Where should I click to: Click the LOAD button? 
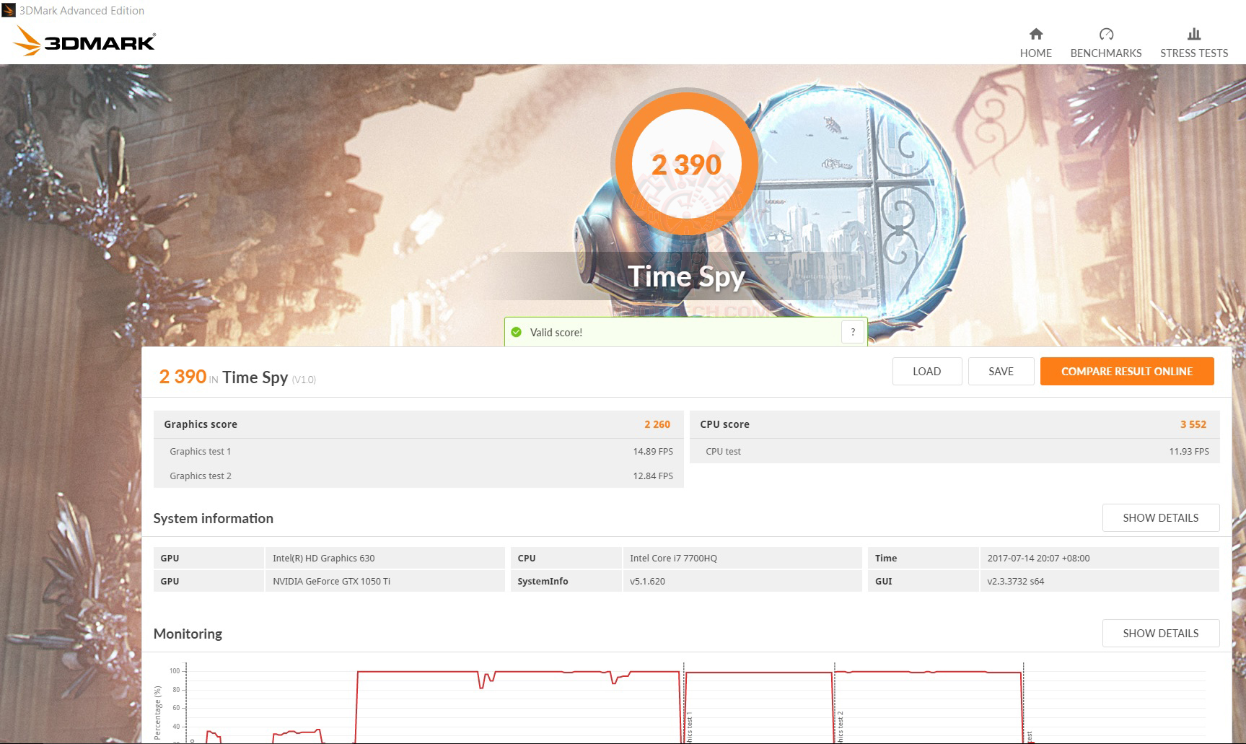926,371
